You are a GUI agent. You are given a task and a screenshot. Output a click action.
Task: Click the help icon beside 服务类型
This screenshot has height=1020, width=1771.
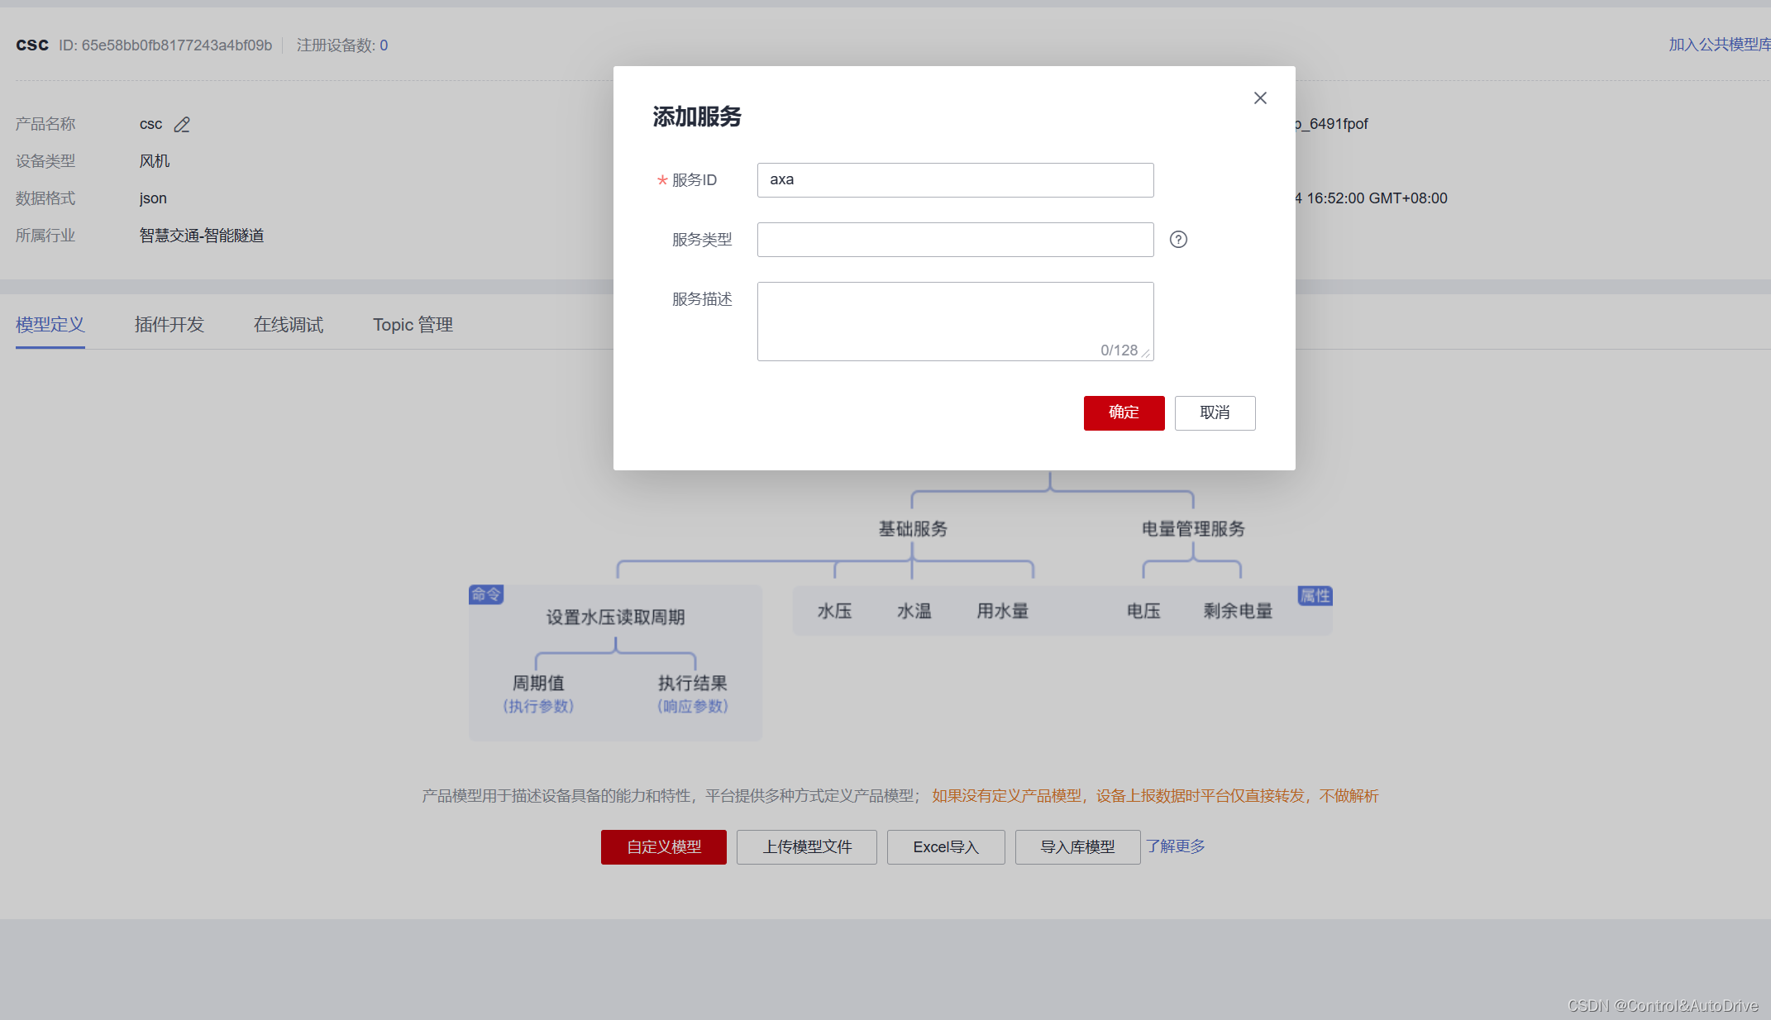(x=1178, y=240)
